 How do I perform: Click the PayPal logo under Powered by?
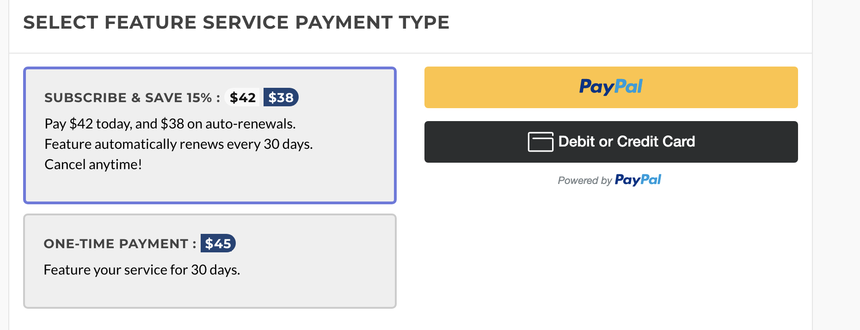[x=638, y=180]
